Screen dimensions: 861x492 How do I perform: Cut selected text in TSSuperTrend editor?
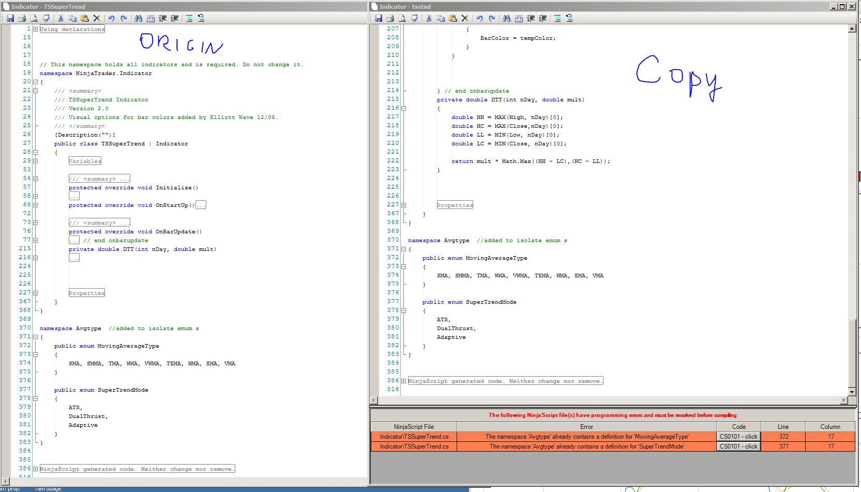(61, 18)
